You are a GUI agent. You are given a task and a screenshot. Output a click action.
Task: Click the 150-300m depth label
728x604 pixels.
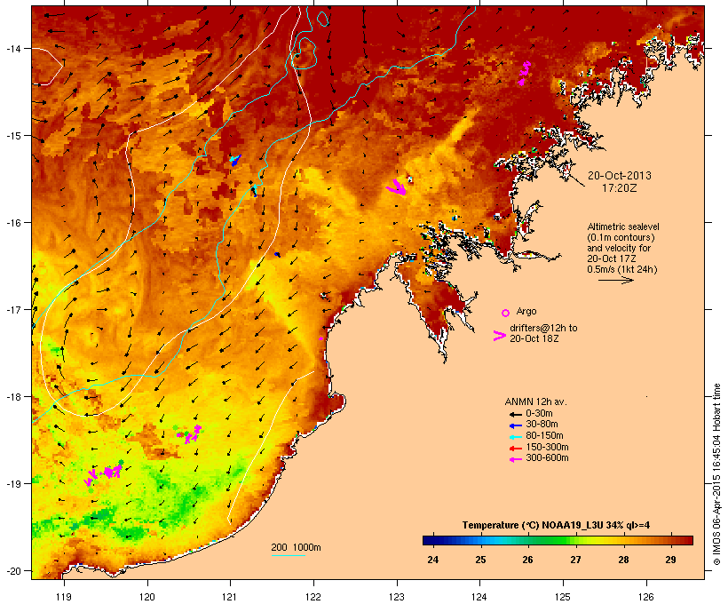pyautogui.click(x=547, y=447)
